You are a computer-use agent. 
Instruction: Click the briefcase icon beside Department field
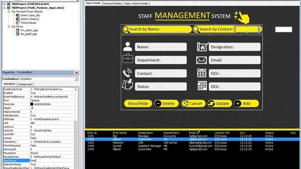click(127, 58)
